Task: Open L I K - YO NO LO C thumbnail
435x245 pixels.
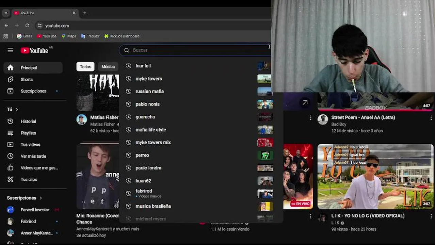Action: click(375, 177)
